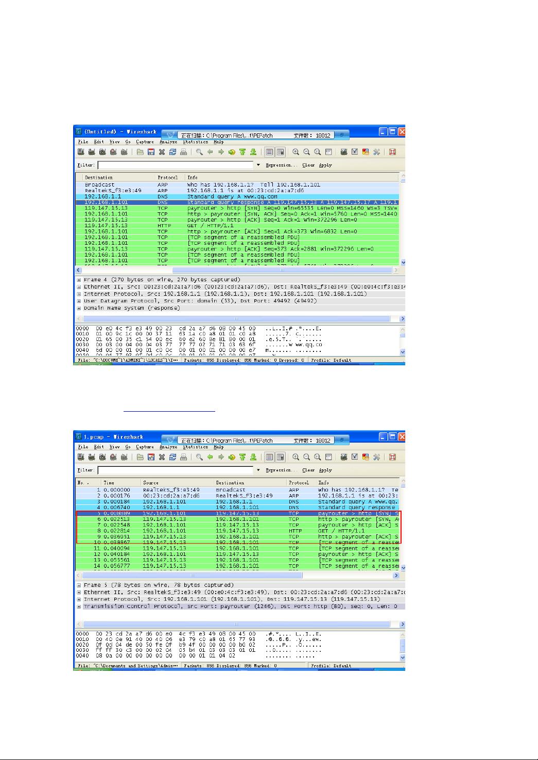Click Apply filter button in 1.pcap window
538x760 pixels.
(x=325, y=470)
